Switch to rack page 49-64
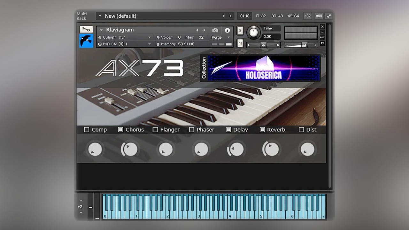 (293, 16)
